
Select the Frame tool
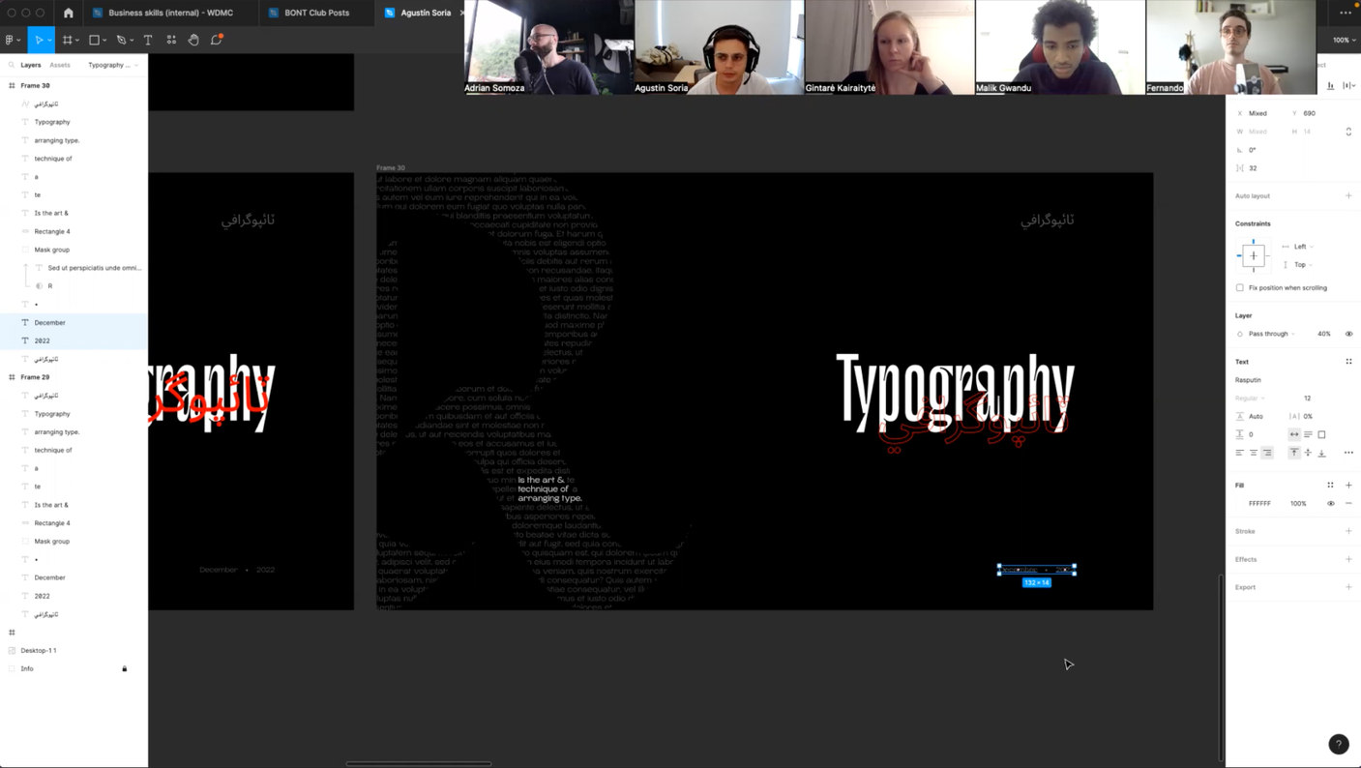tap(67, 40)
